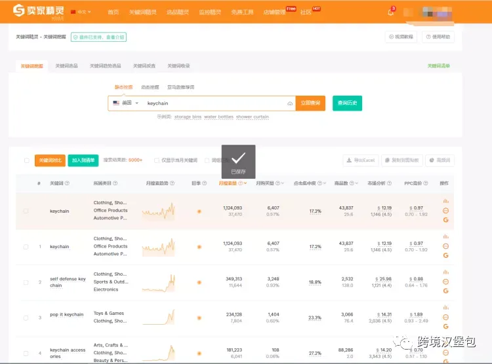Toggle the select-all checkbox above the table
The width and height of the screenshot is (492, 364).
point(27,160)
